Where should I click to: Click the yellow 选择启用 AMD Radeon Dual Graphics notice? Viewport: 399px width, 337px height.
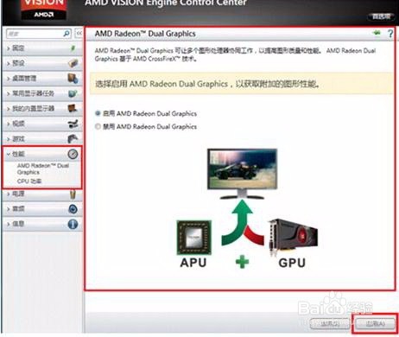[242, 84]
